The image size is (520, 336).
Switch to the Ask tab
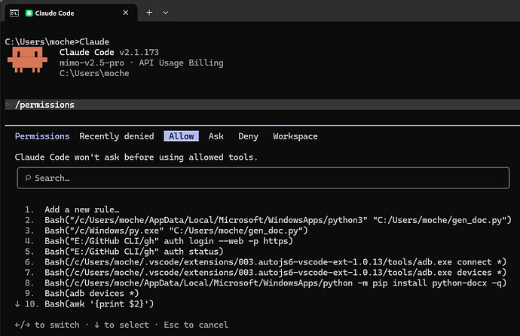[x=216, y=136]
